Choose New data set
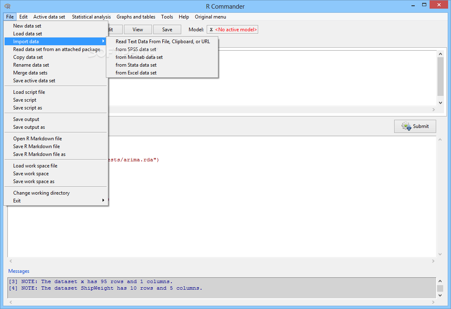 (x=56, y=26)
